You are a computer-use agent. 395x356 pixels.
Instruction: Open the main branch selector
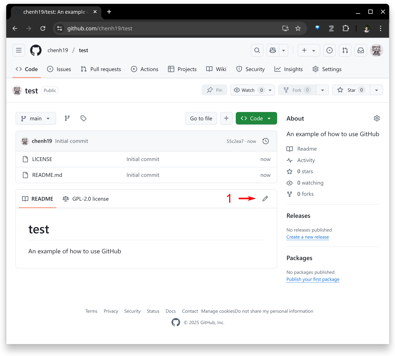(x=36, y=118)
